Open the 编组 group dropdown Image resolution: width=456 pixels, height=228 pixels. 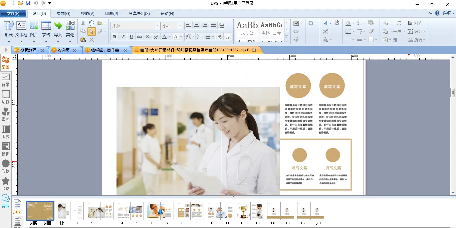pyautogui.click(x=417, y=32)
